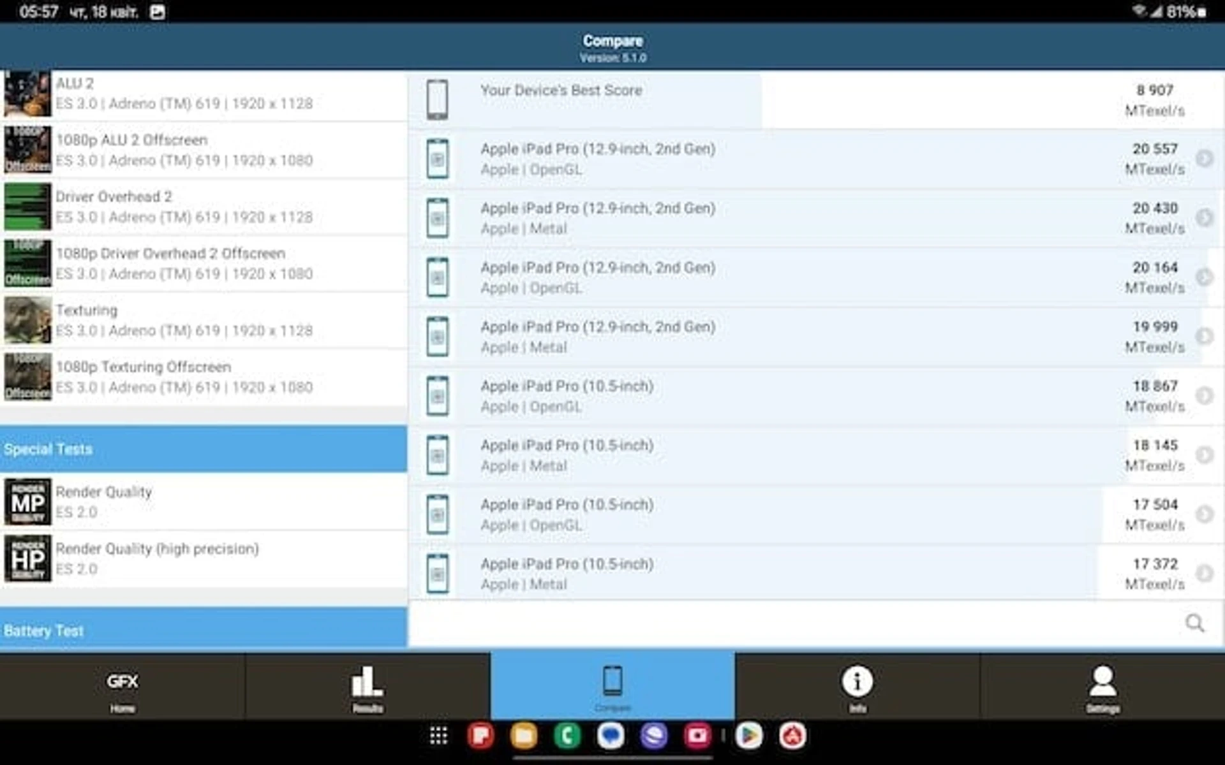The height and width of the screenshot is (765, 1225).
Task: Click the search magnifier icon
Action: click(1194, 623)
